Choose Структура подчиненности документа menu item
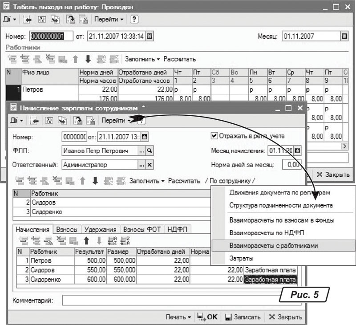 tap(281, 206)
